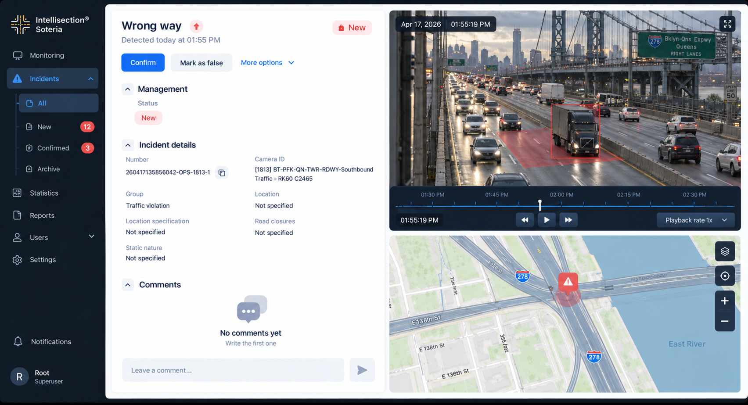Play the incident video
Image resolution: width=748 pixels, height=405 pixels.
pyautogui.click(x=547, y=220)
